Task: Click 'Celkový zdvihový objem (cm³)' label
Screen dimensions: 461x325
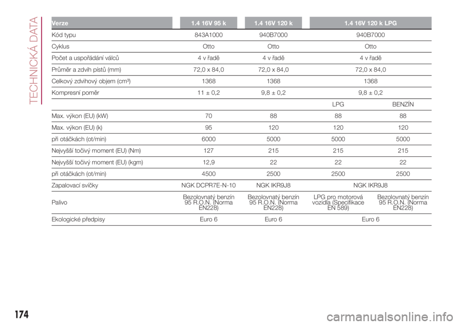Action: [x=91, y=81]
